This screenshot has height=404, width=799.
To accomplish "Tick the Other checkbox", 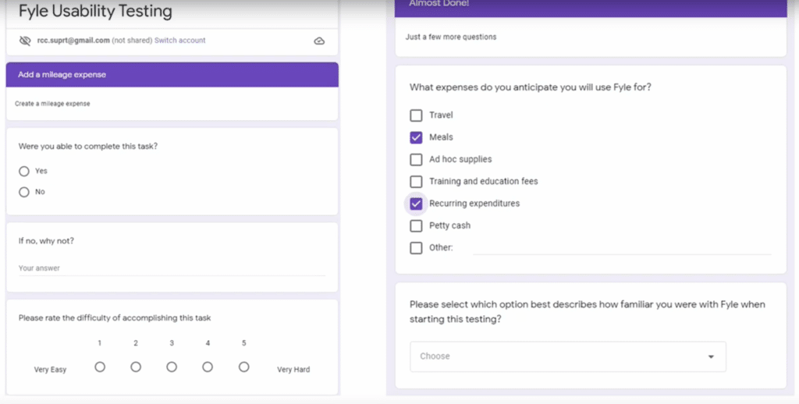I will pos(416,248).
